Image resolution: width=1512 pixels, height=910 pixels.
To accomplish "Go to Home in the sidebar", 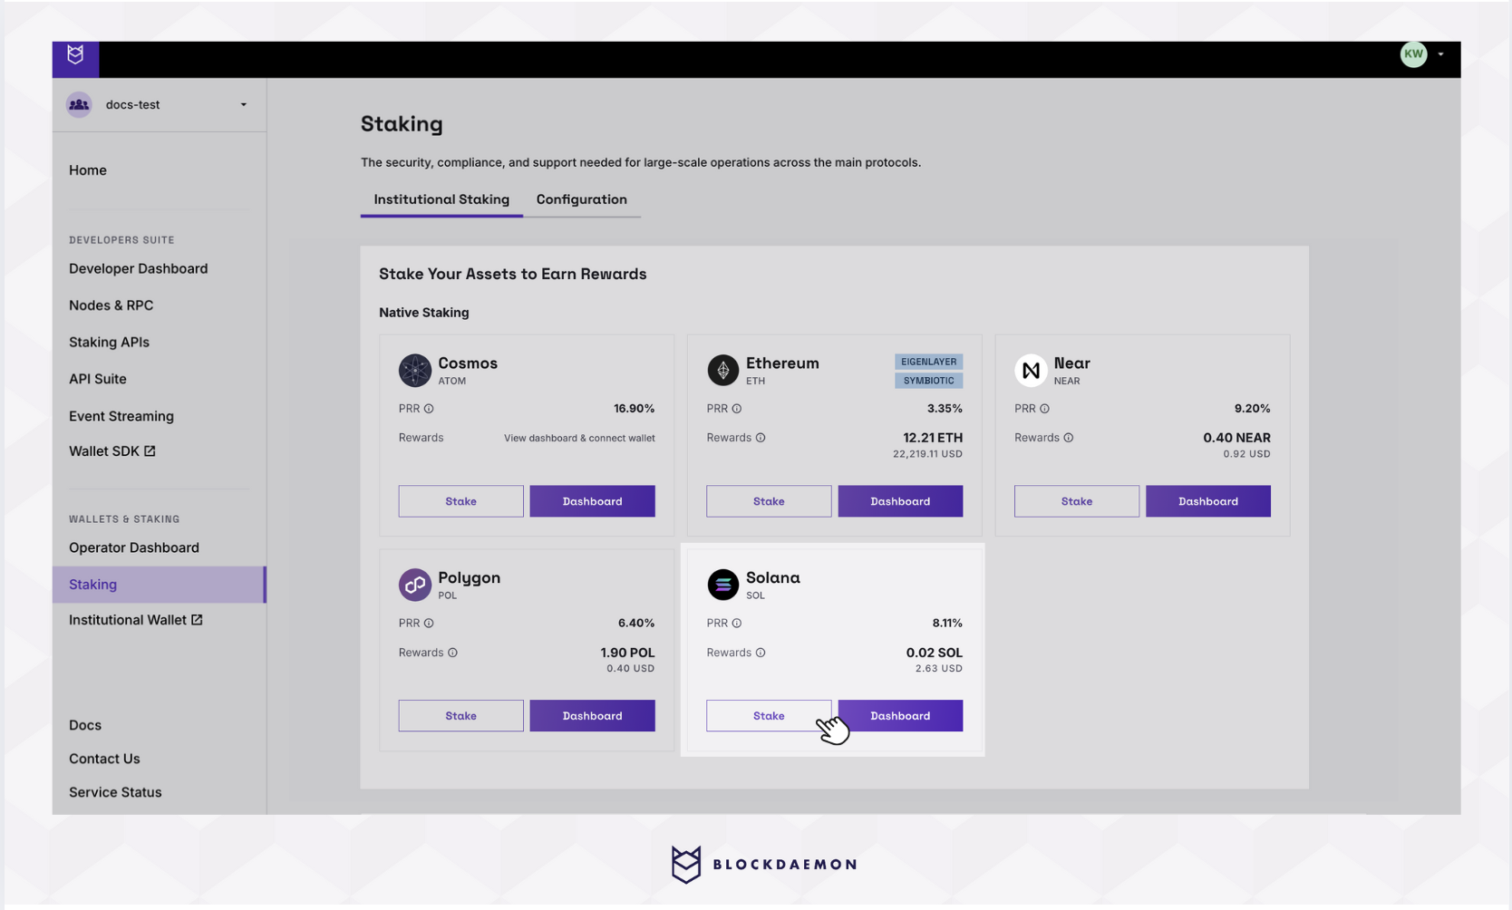I will 88,169.
